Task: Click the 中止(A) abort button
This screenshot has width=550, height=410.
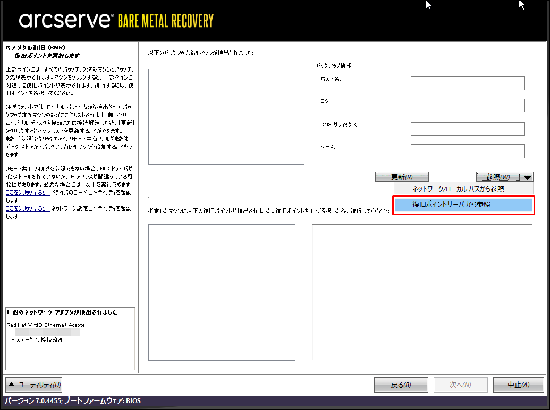Action: tap(519, 385)
